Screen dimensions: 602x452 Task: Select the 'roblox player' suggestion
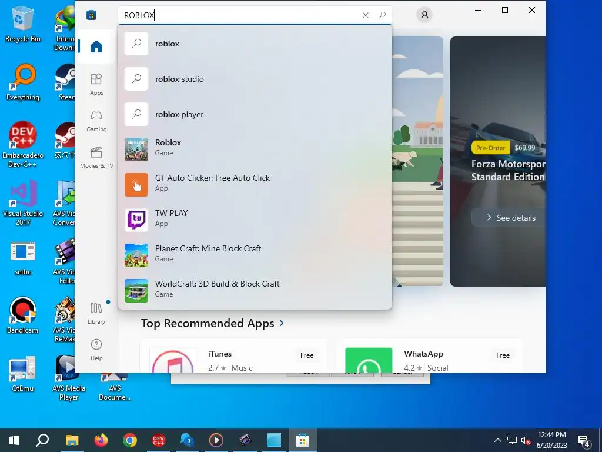[255, 114]
